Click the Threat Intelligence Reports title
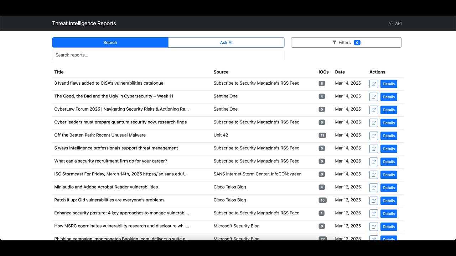The image size is (456, 256). coord(84,23)
